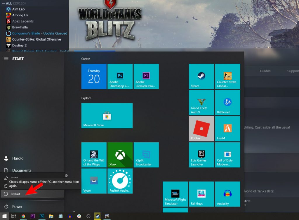This screenshot has width=299, height=220.
Task: Open OBS Studio from the taskbar
Action: point(88,216)
